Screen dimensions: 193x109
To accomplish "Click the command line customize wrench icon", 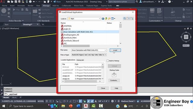I will (x=2, y=94).
